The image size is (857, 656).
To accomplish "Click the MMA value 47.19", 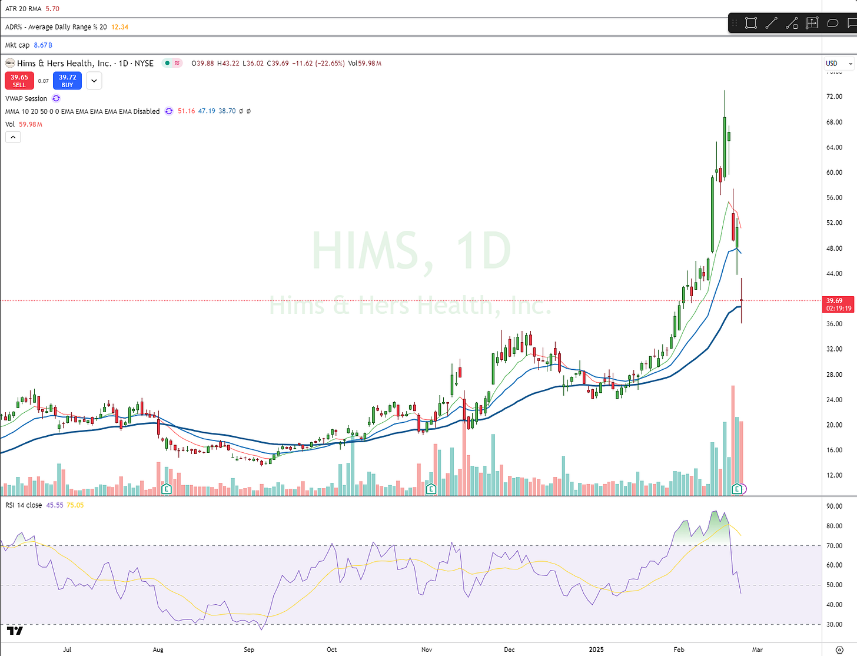I will [x=207, y=111].
